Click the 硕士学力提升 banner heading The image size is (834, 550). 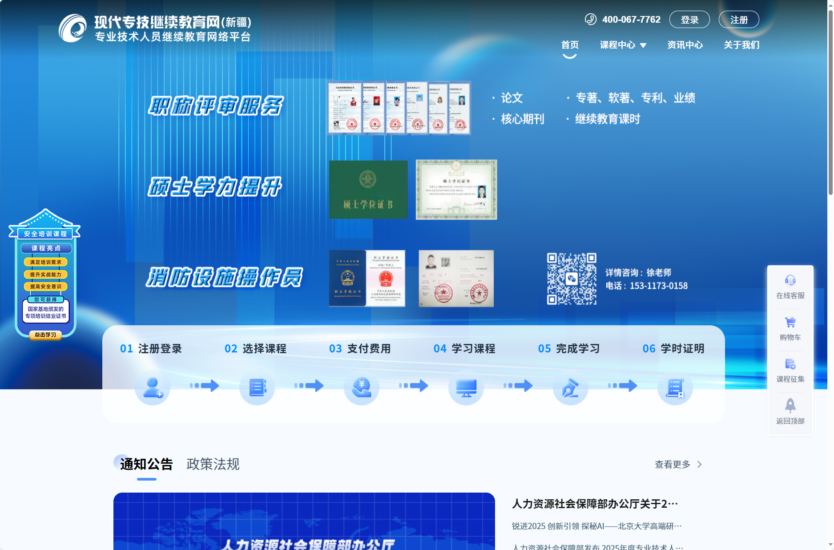click(x=215, y=186)
